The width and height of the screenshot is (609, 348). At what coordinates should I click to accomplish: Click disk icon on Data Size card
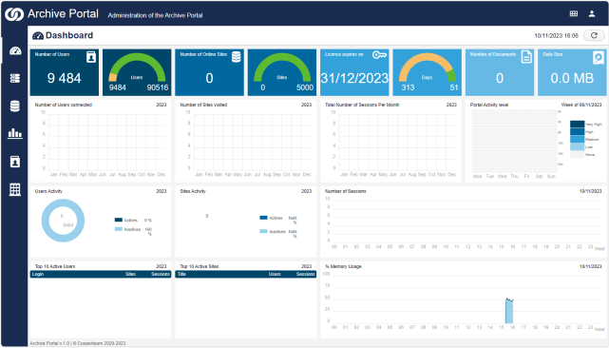click(x=599, y=58)
